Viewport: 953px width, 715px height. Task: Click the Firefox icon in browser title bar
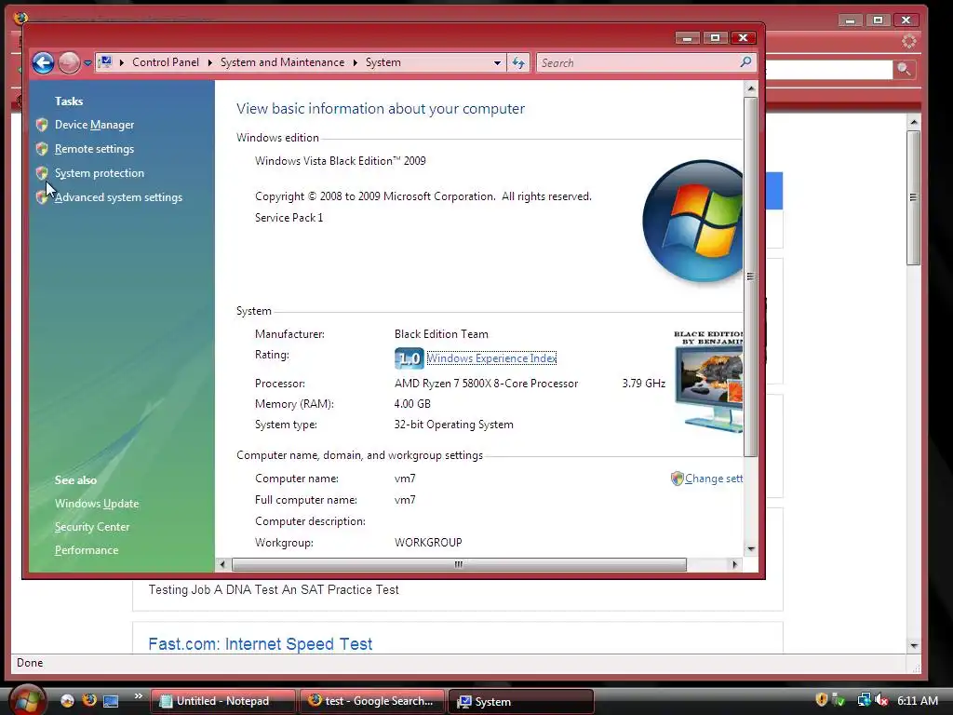coord(20,19)
